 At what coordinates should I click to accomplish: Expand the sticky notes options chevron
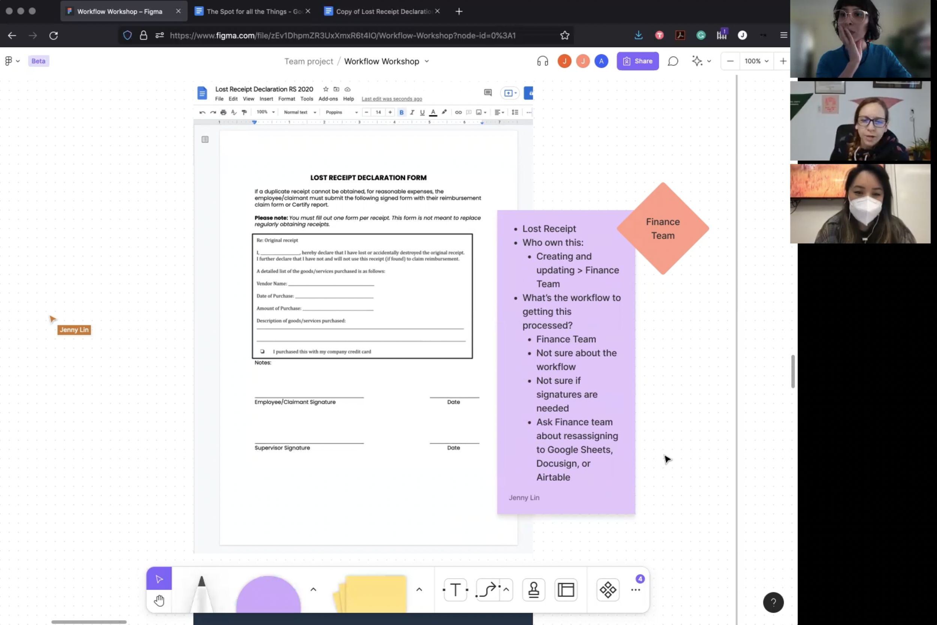419,589
